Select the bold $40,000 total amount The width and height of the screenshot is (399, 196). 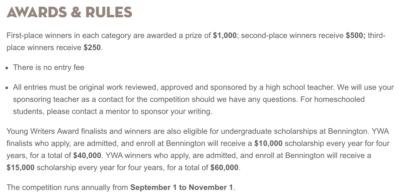point(87,155)
